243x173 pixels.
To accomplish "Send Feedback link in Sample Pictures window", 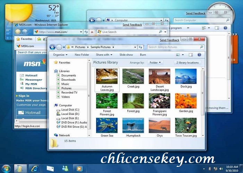I will (x=169, y=40).
